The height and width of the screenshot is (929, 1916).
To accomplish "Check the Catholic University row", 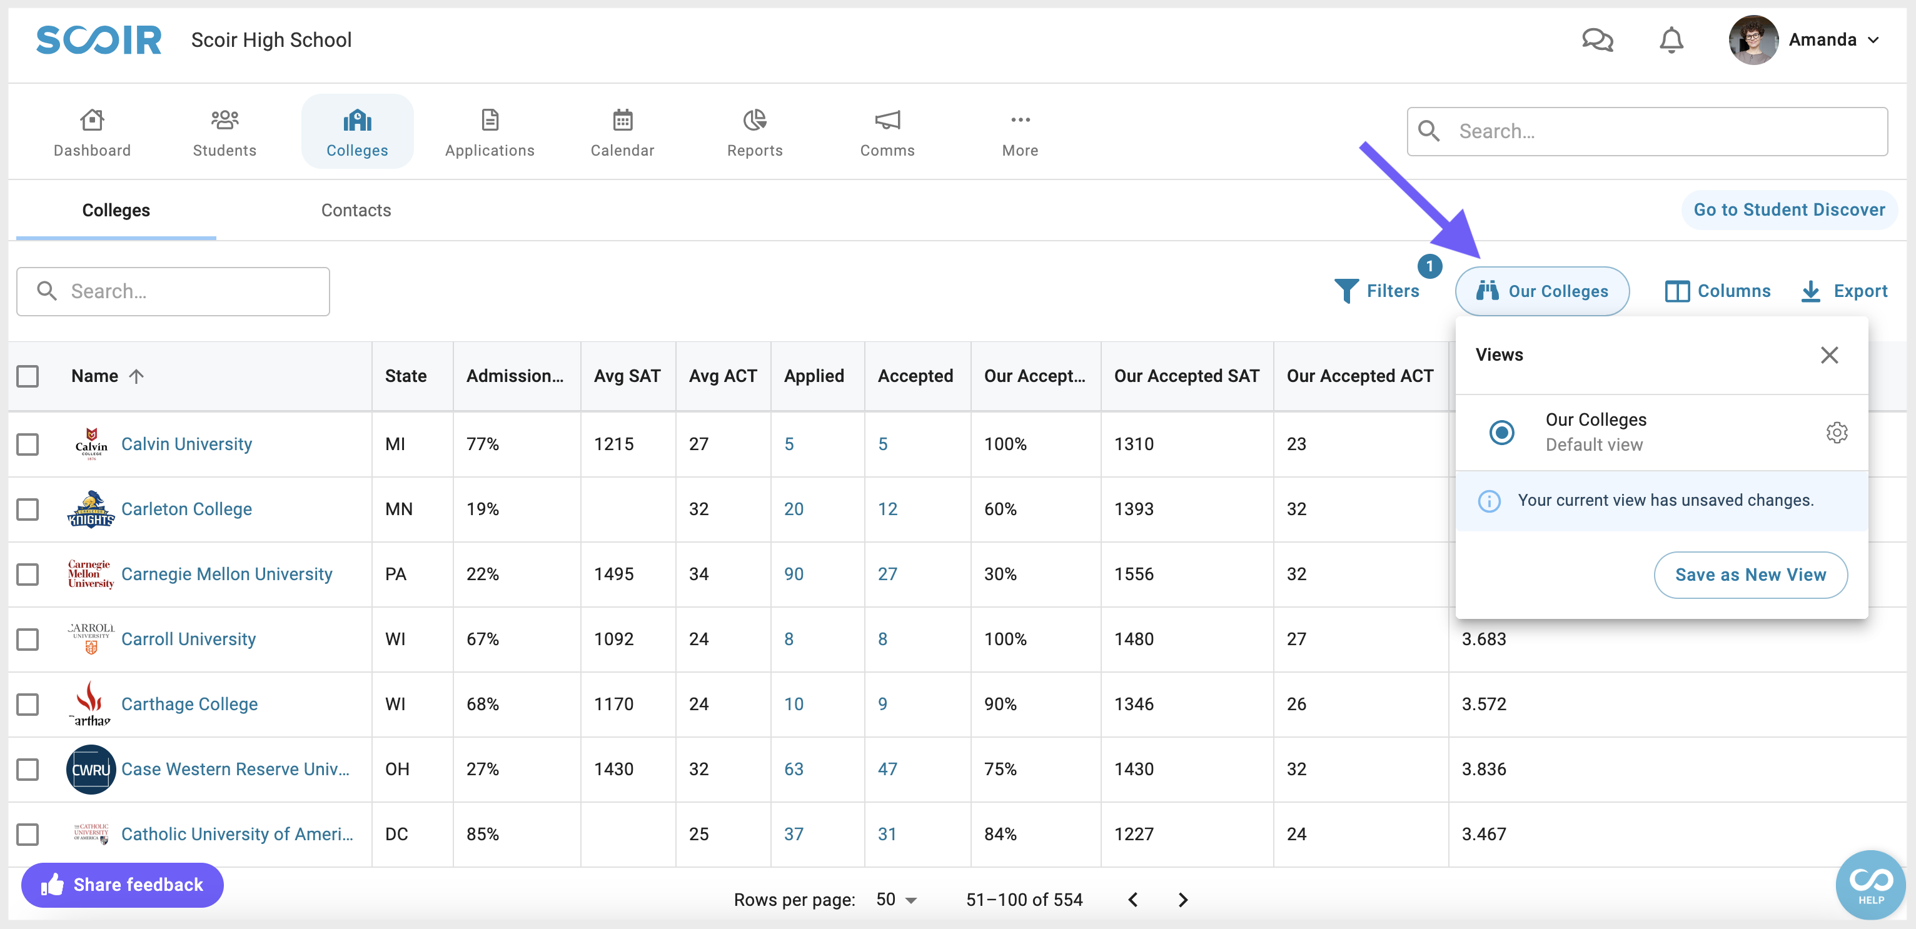I will tap(28, 834).
